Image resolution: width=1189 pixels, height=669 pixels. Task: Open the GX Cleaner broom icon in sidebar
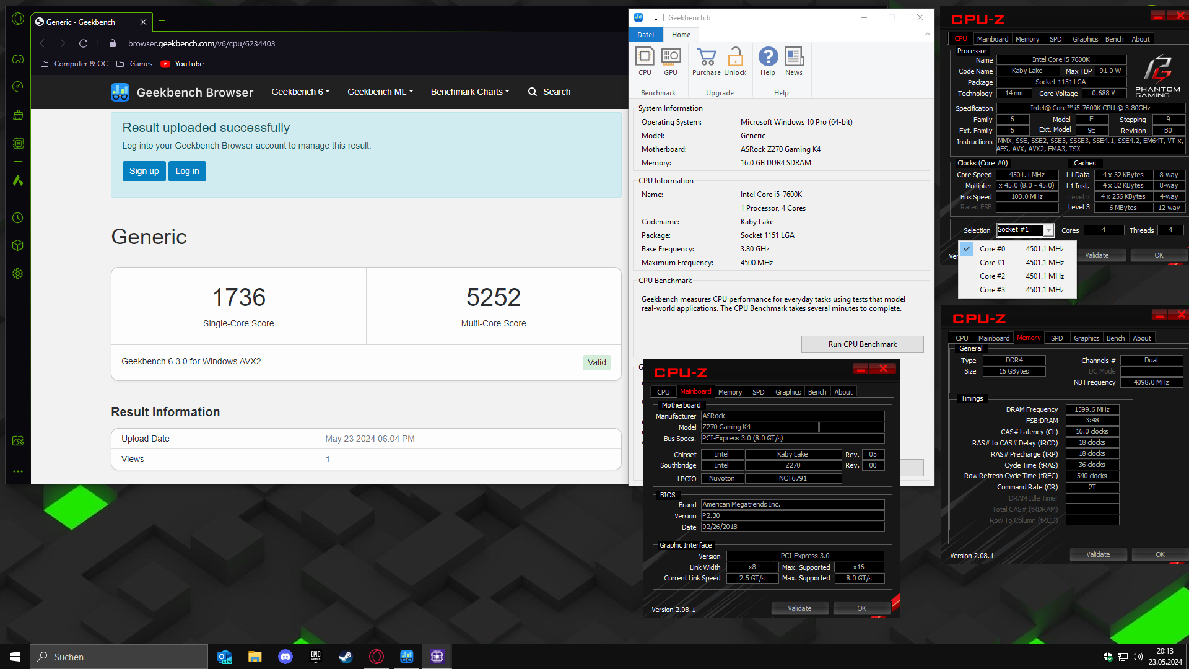(x=18, y=115)
